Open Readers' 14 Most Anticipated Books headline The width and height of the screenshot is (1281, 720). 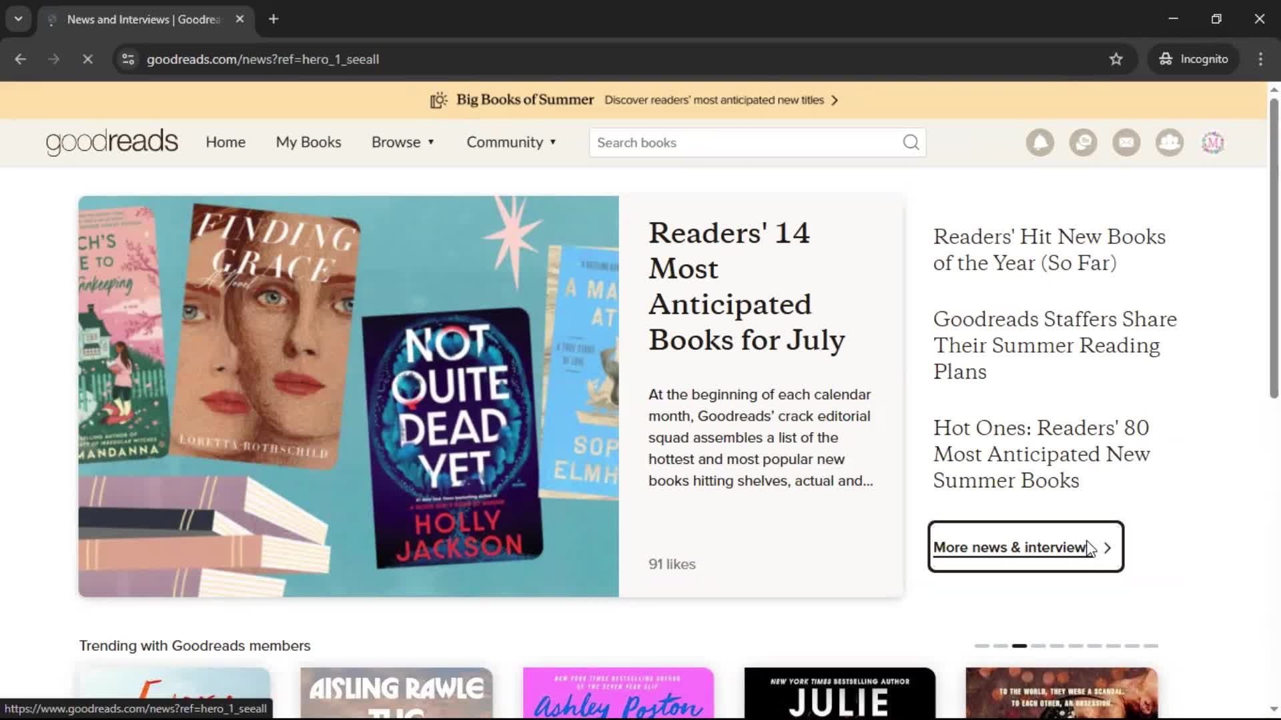[x=747, y=287]
